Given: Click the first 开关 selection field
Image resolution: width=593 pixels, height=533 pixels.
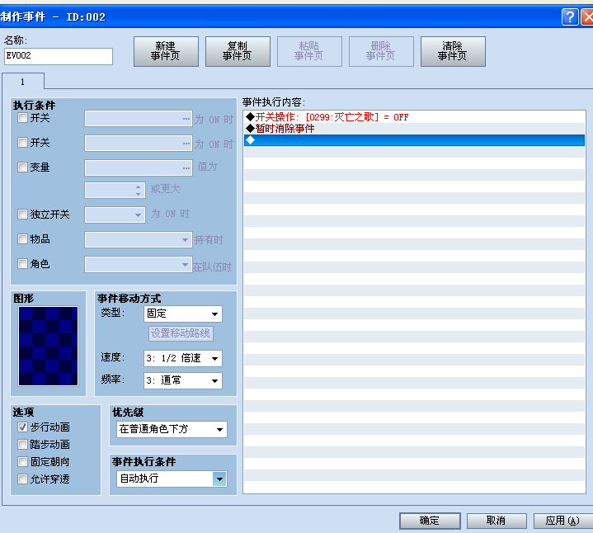Looking at the screenshot, I should (x=139, y=119).
